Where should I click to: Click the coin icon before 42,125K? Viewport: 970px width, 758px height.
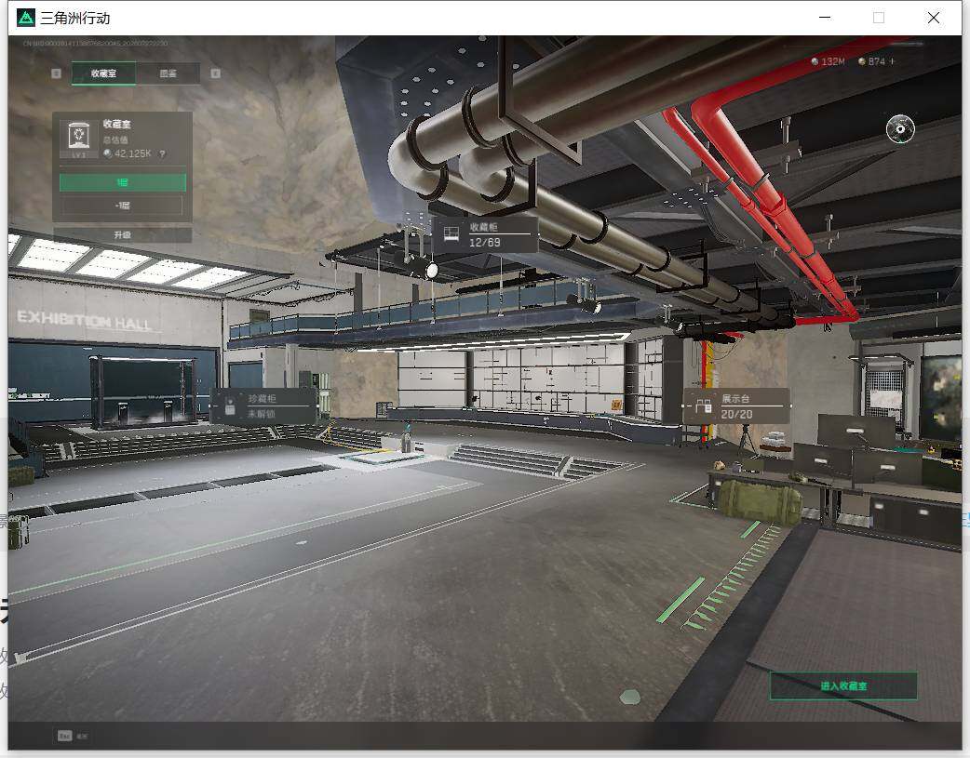click(108, 153)
